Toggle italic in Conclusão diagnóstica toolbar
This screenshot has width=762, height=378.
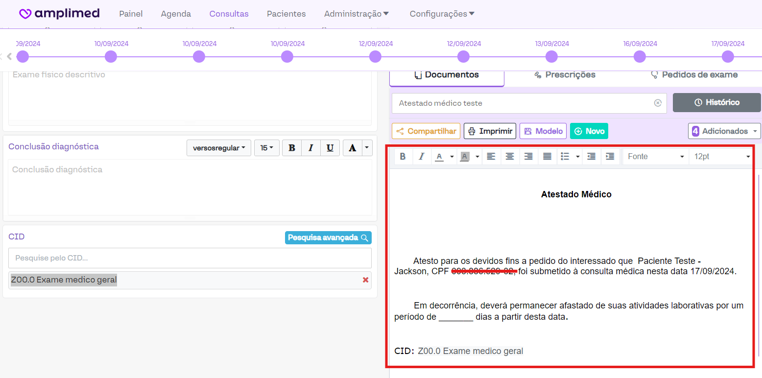310,148
